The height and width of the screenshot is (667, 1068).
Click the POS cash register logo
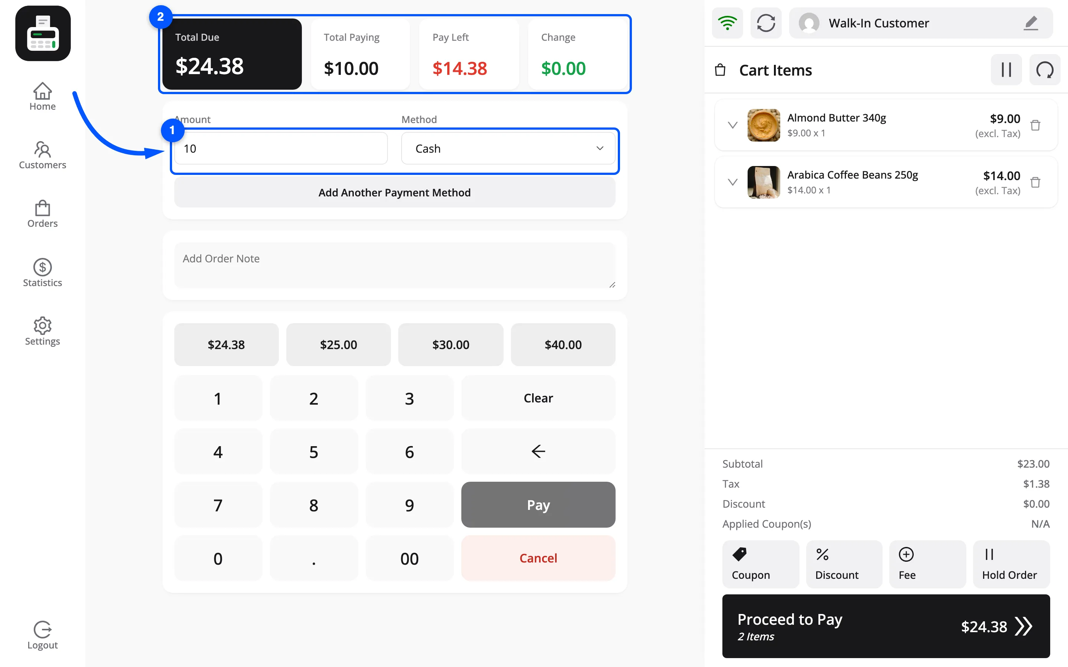click(x=43, y=33)
